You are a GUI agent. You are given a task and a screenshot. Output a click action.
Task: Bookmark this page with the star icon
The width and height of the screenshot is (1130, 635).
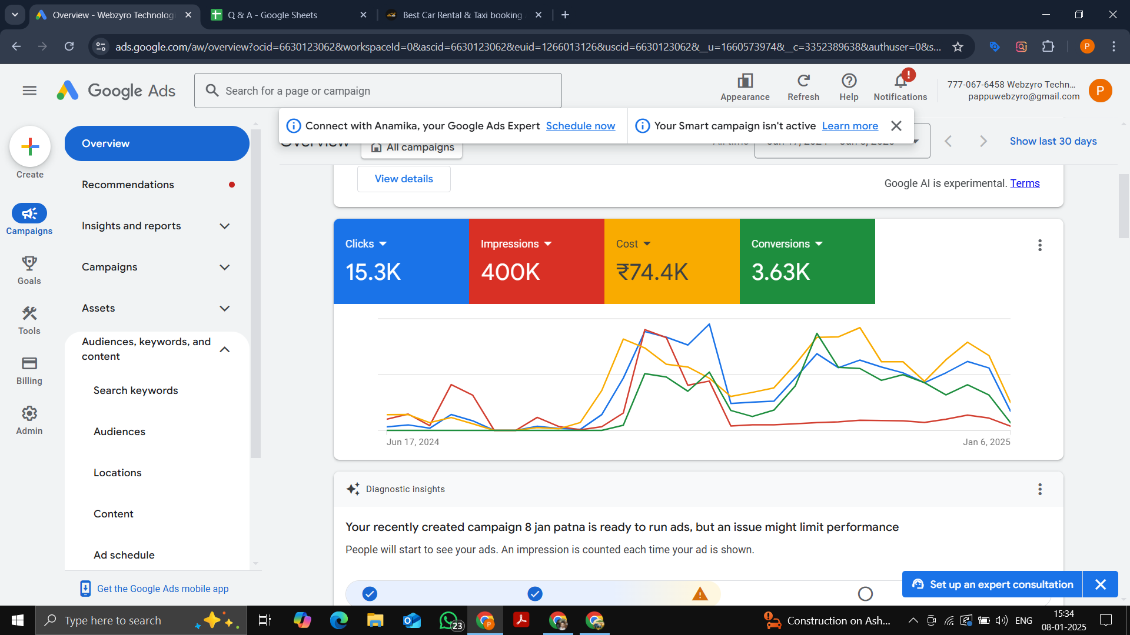[958, 46]
